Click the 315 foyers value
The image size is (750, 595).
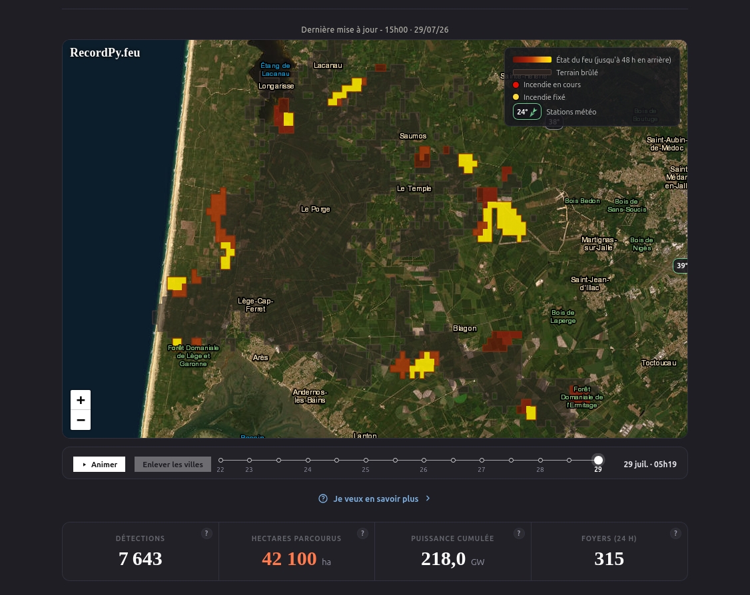(x=609, y=558)
